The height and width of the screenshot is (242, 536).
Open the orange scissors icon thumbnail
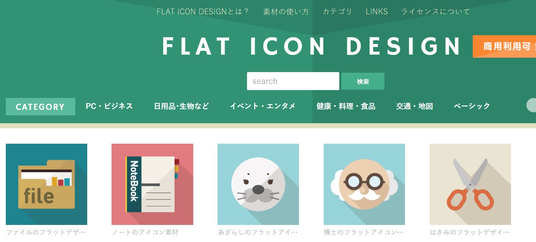tap(470, 184)
